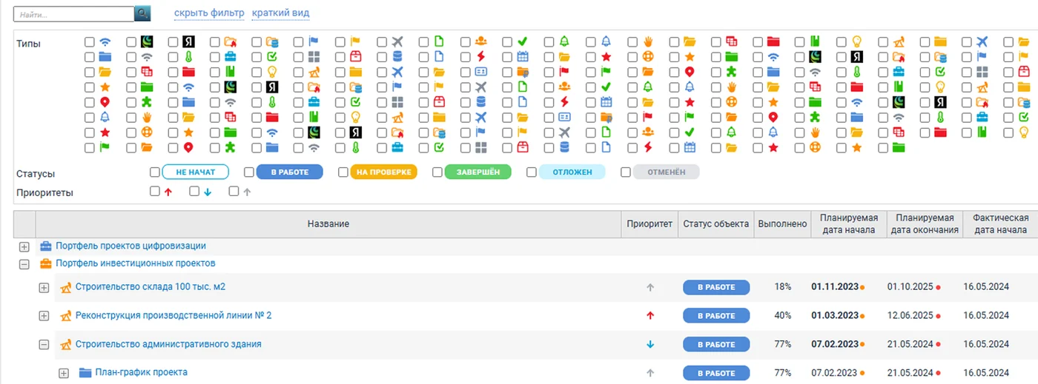Click В РАБОТЕ badge in Реконструкция row
The width and height of the screenshot is (1038, 384).
(x=716, y=316)
